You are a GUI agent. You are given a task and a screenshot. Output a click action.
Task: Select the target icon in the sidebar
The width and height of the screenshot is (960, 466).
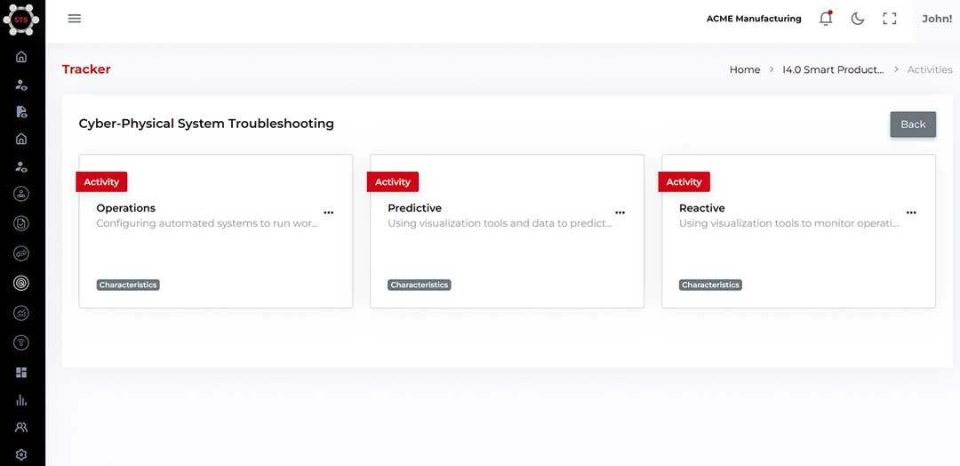point(21,284)
